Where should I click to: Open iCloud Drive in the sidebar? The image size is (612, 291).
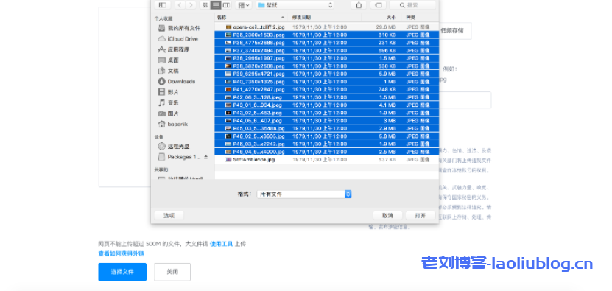tap(178, 38)
